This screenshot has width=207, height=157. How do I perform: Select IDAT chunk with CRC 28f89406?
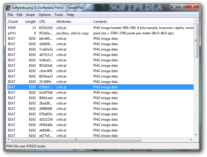click(100, 109)
